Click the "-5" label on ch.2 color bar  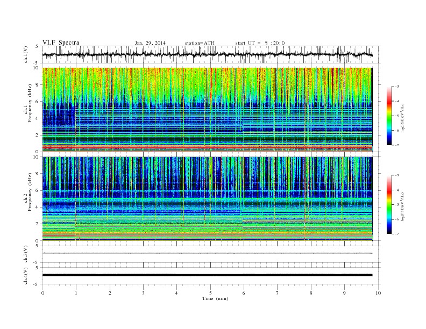396,204
